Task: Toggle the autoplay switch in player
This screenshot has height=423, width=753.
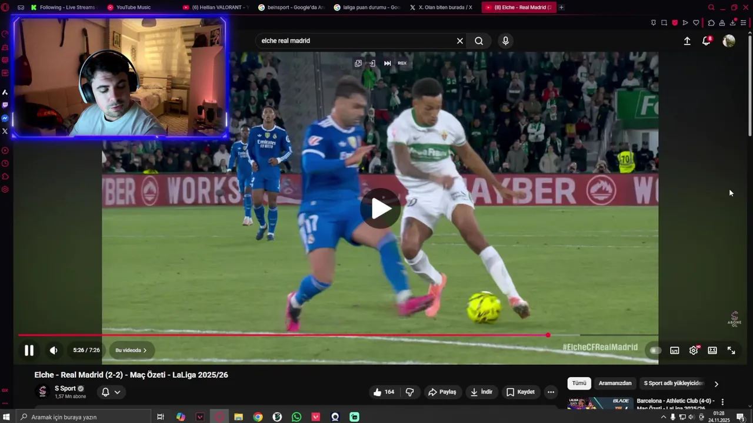Action: click(x=654, y=351)
